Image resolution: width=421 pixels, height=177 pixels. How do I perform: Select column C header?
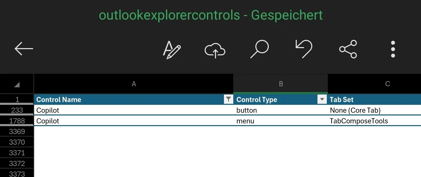[374, 84]
